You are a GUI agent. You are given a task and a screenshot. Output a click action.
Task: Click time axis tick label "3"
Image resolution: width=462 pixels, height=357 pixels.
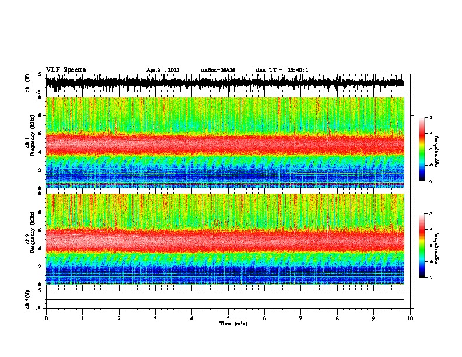pyautogui.click(x=155, y=318)
